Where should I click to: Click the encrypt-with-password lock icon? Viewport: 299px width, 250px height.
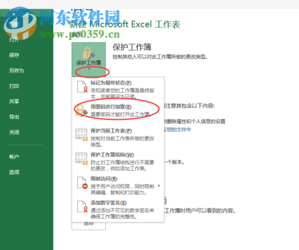point(81,111)
